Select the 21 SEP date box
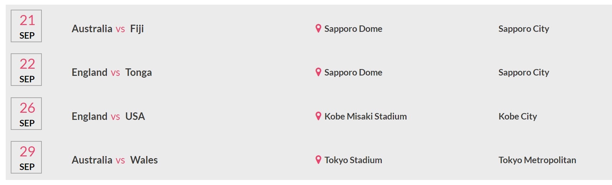 tap(26, 26)
